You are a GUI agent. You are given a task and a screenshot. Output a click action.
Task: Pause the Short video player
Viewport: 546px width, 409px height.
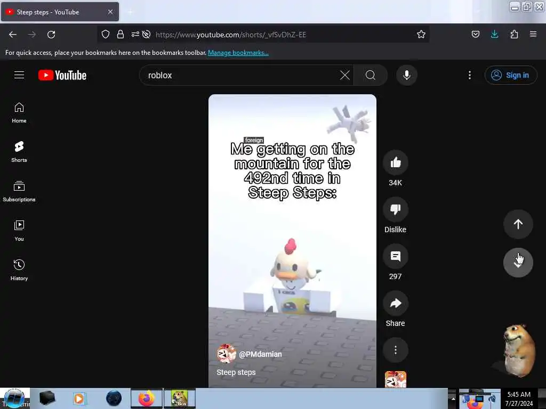tap(292, 241)
